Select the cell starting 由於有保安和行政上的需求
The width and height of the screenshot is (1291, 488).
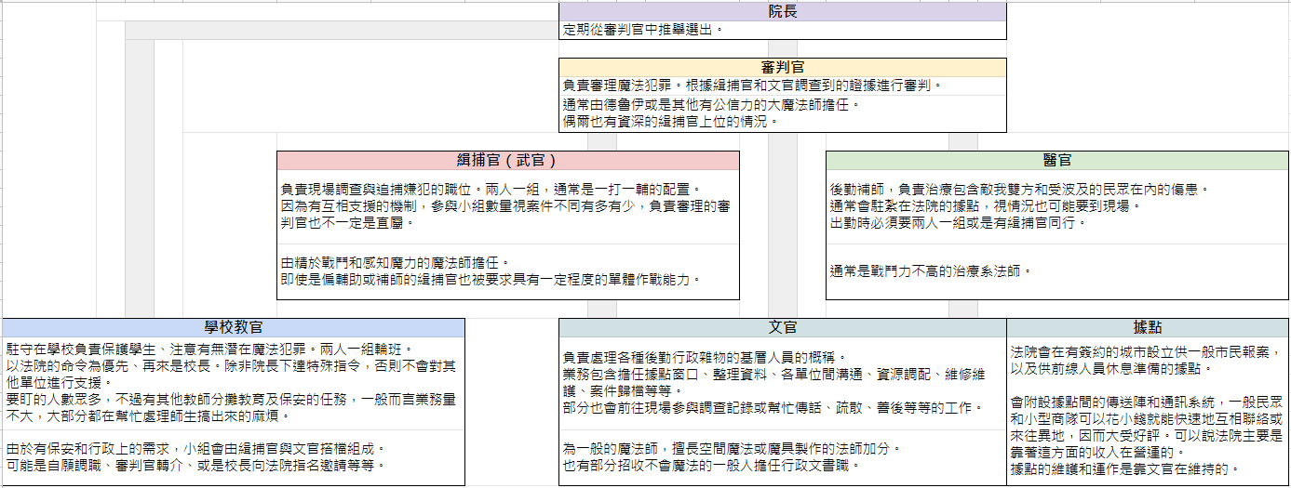point(234,457)
